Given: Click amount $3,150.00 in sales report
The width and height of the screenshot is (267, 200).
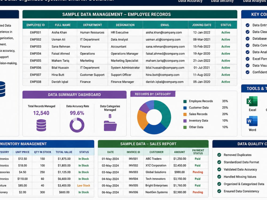Looking at the screenshot, I should [x=180, y=179].
